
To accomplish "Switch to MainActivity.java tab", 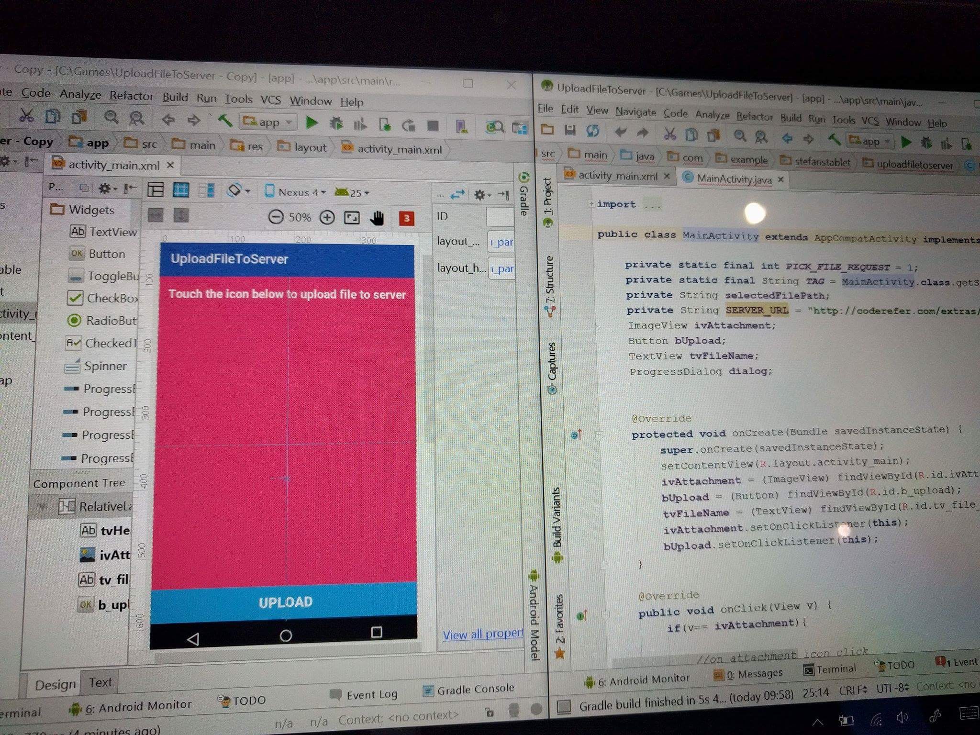I will [734, 179].
